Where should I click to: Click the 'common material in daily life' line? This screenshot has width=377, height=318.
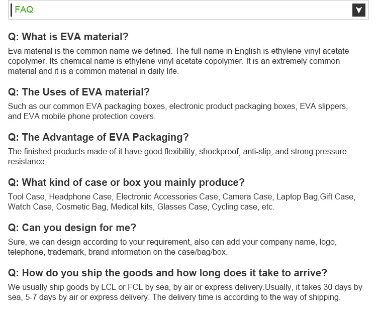pyautogui.click(x=93, y=71)
